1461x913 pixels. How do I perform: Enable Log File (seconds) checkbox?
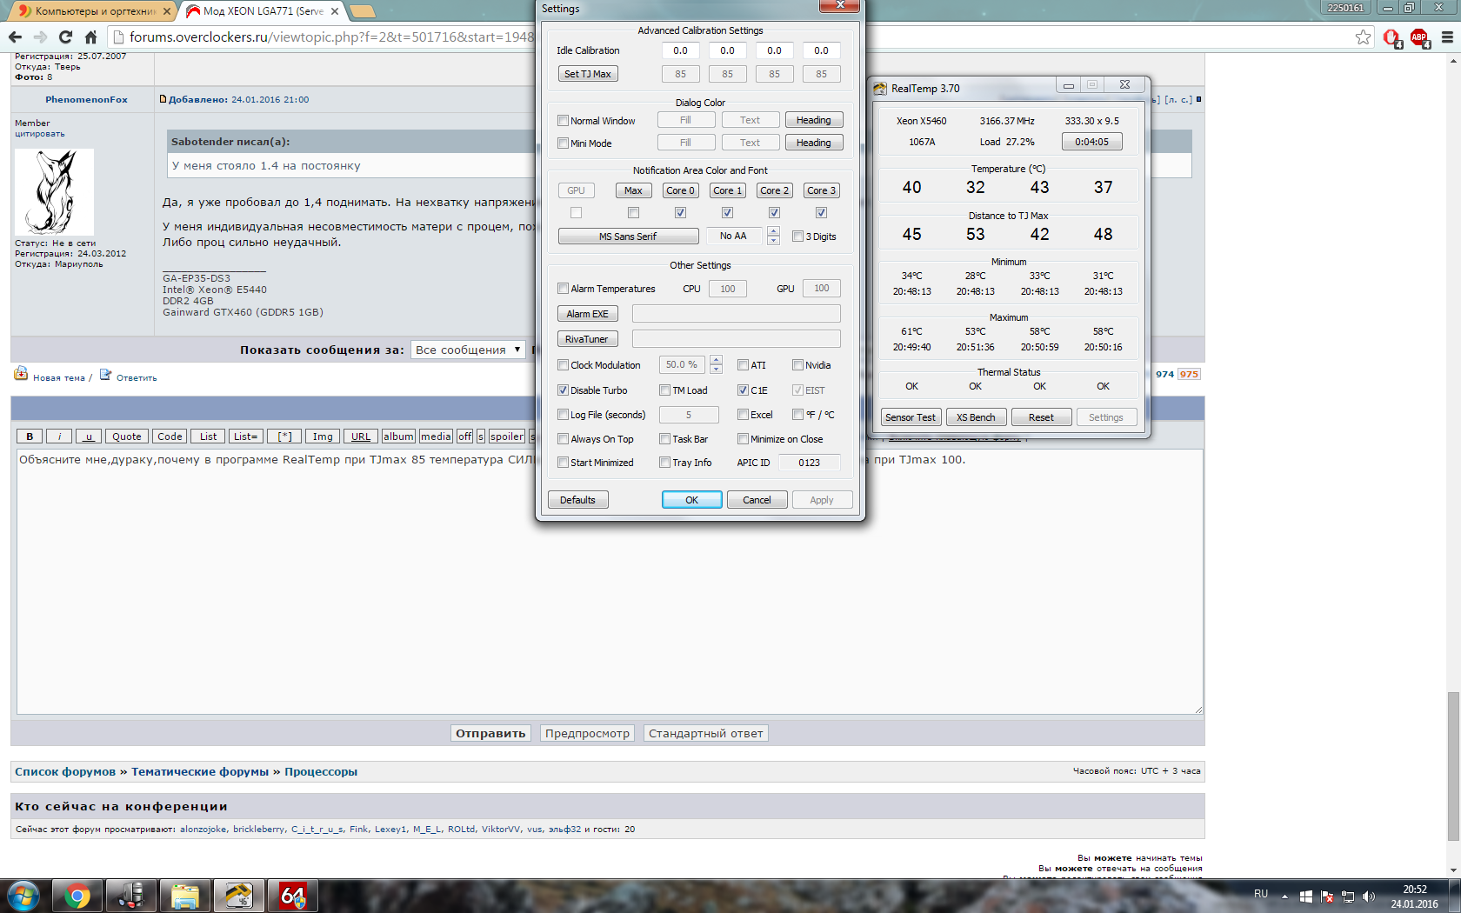pos(563,415)
